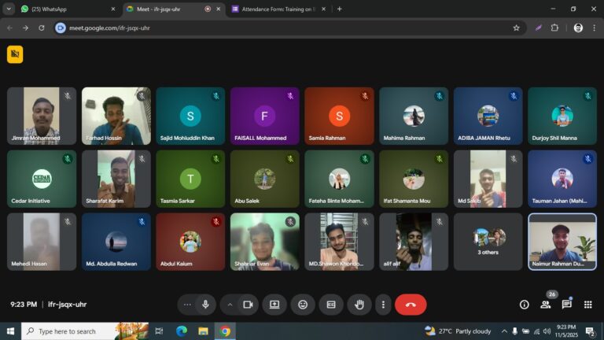This screenshot has width=604, height=340.
Task: Toggle the microphone in the call toolbar
Action: [x=205, y=305]
